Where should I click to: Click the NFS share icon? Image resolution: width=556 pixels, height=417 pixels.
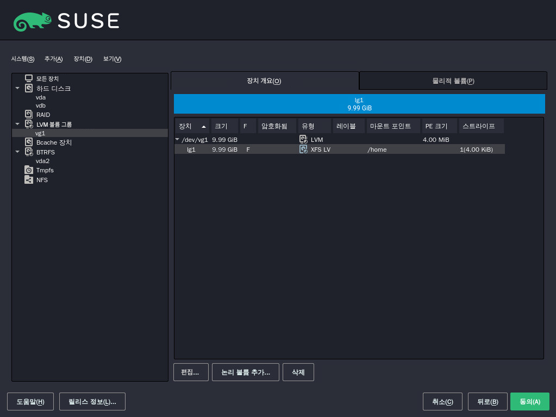(x=29, y=180)
